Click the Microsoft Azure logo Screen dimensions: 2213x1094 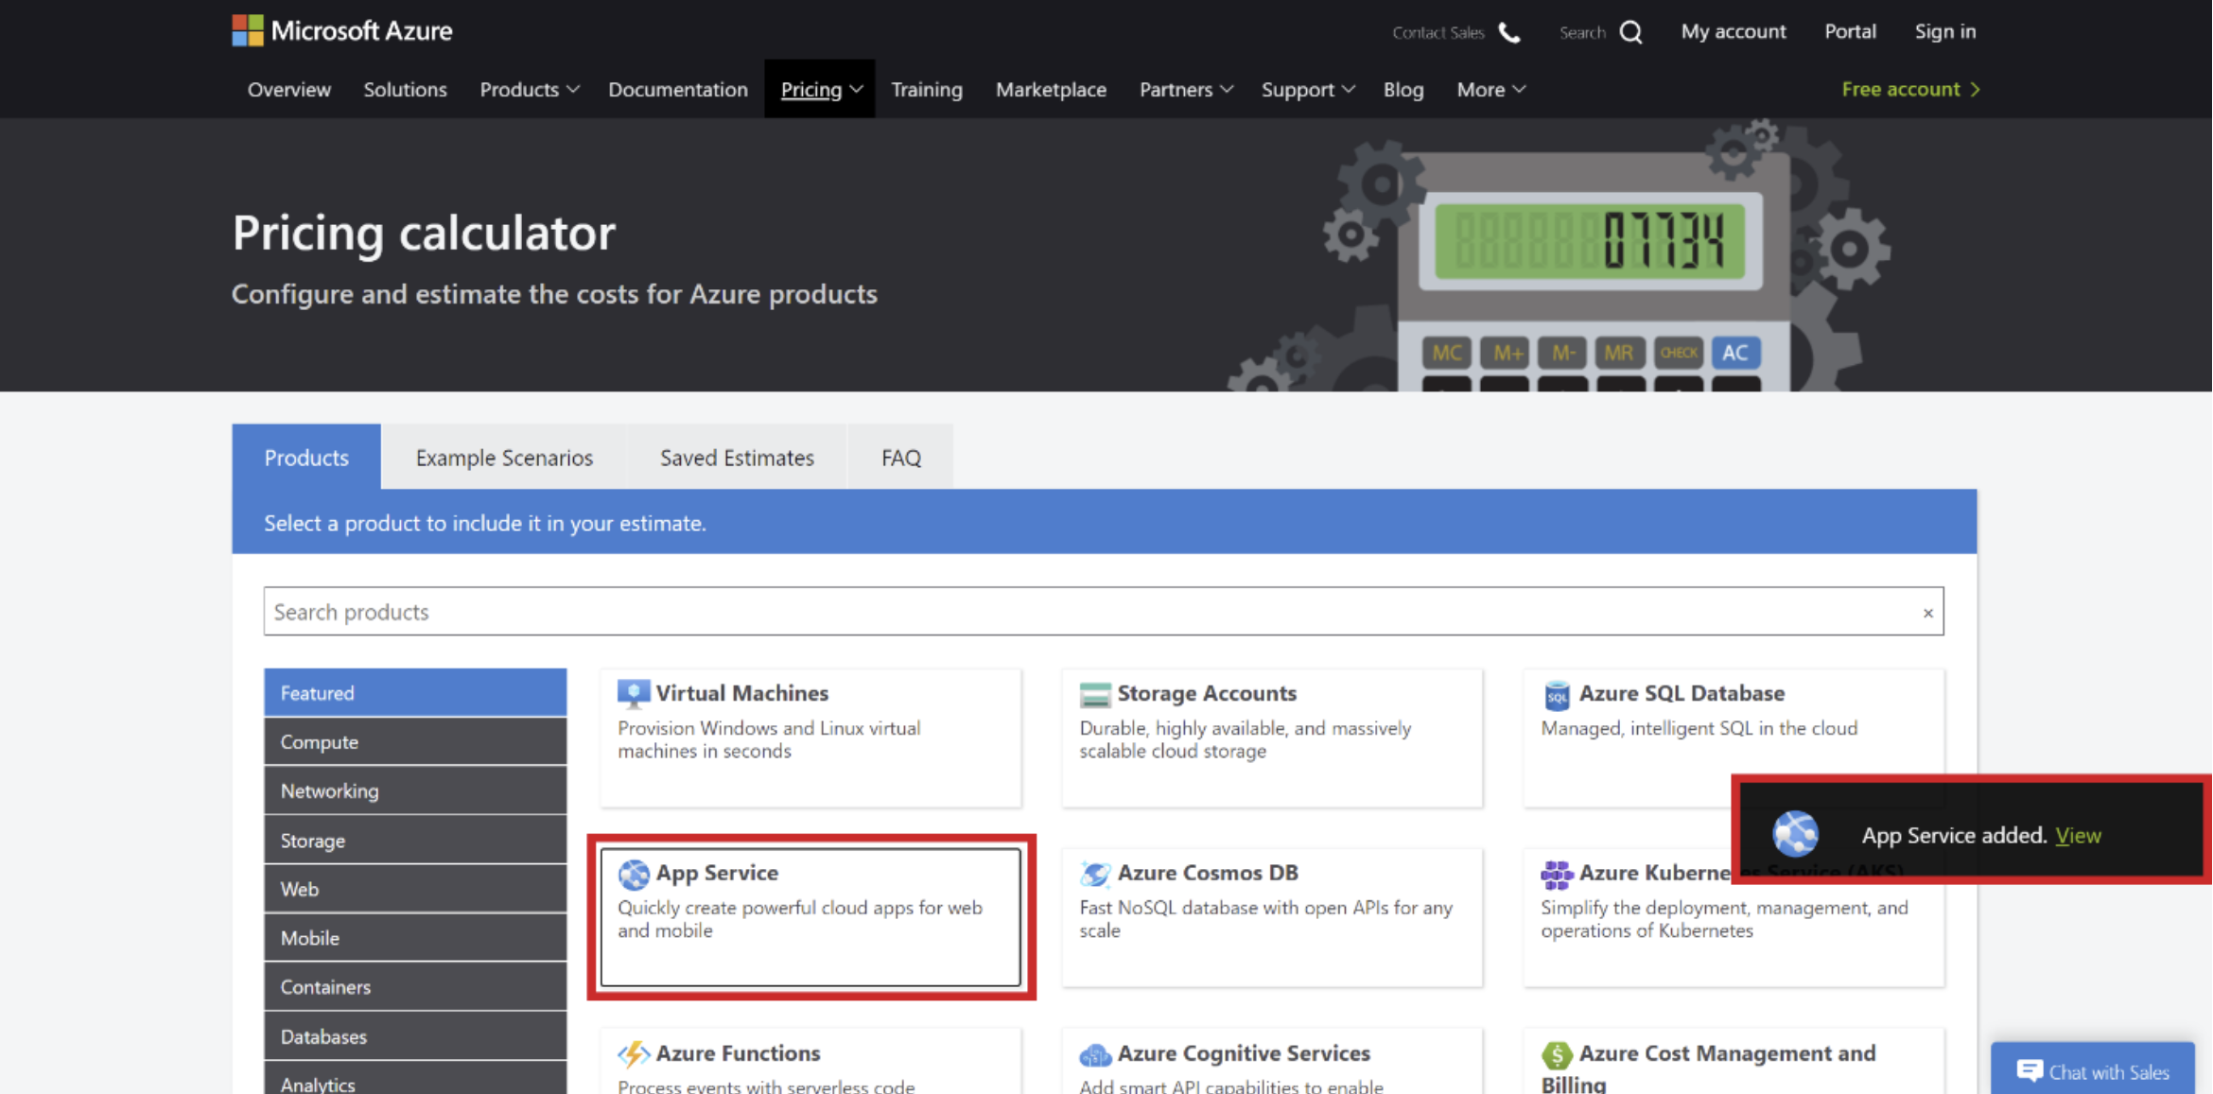click(x=342, y=30)
